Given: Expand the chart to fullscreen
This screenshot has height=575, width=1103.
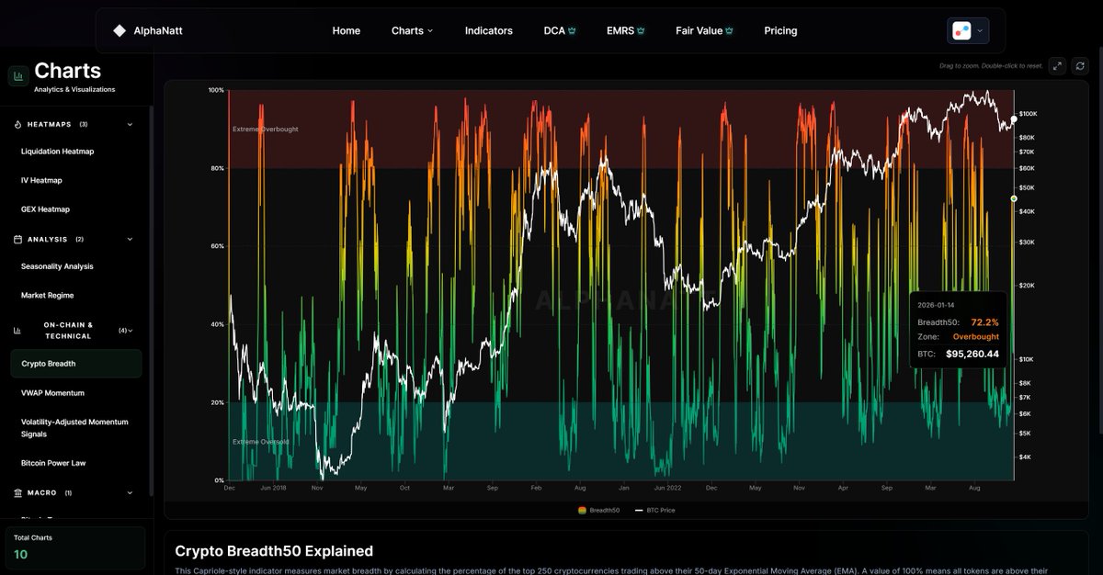Looking at the screenshot, I should coord(1058,66).
